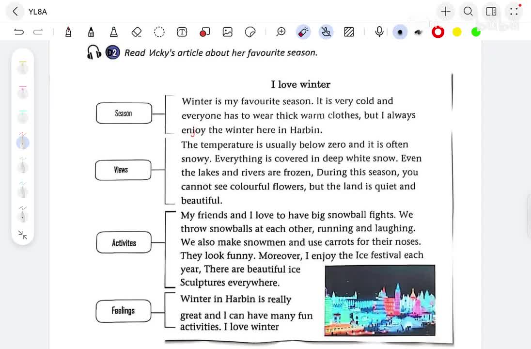
Task: Choose the black pen preset in sidebar
Action: point(23,214)
